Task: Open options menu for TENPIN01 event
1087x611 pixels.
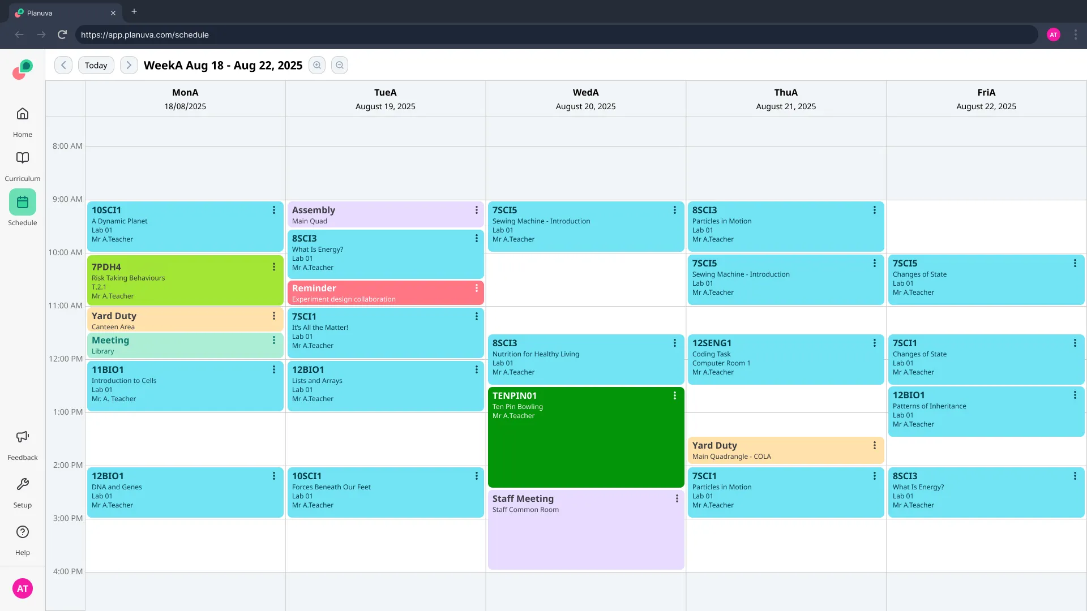Action: pos(674,396)
